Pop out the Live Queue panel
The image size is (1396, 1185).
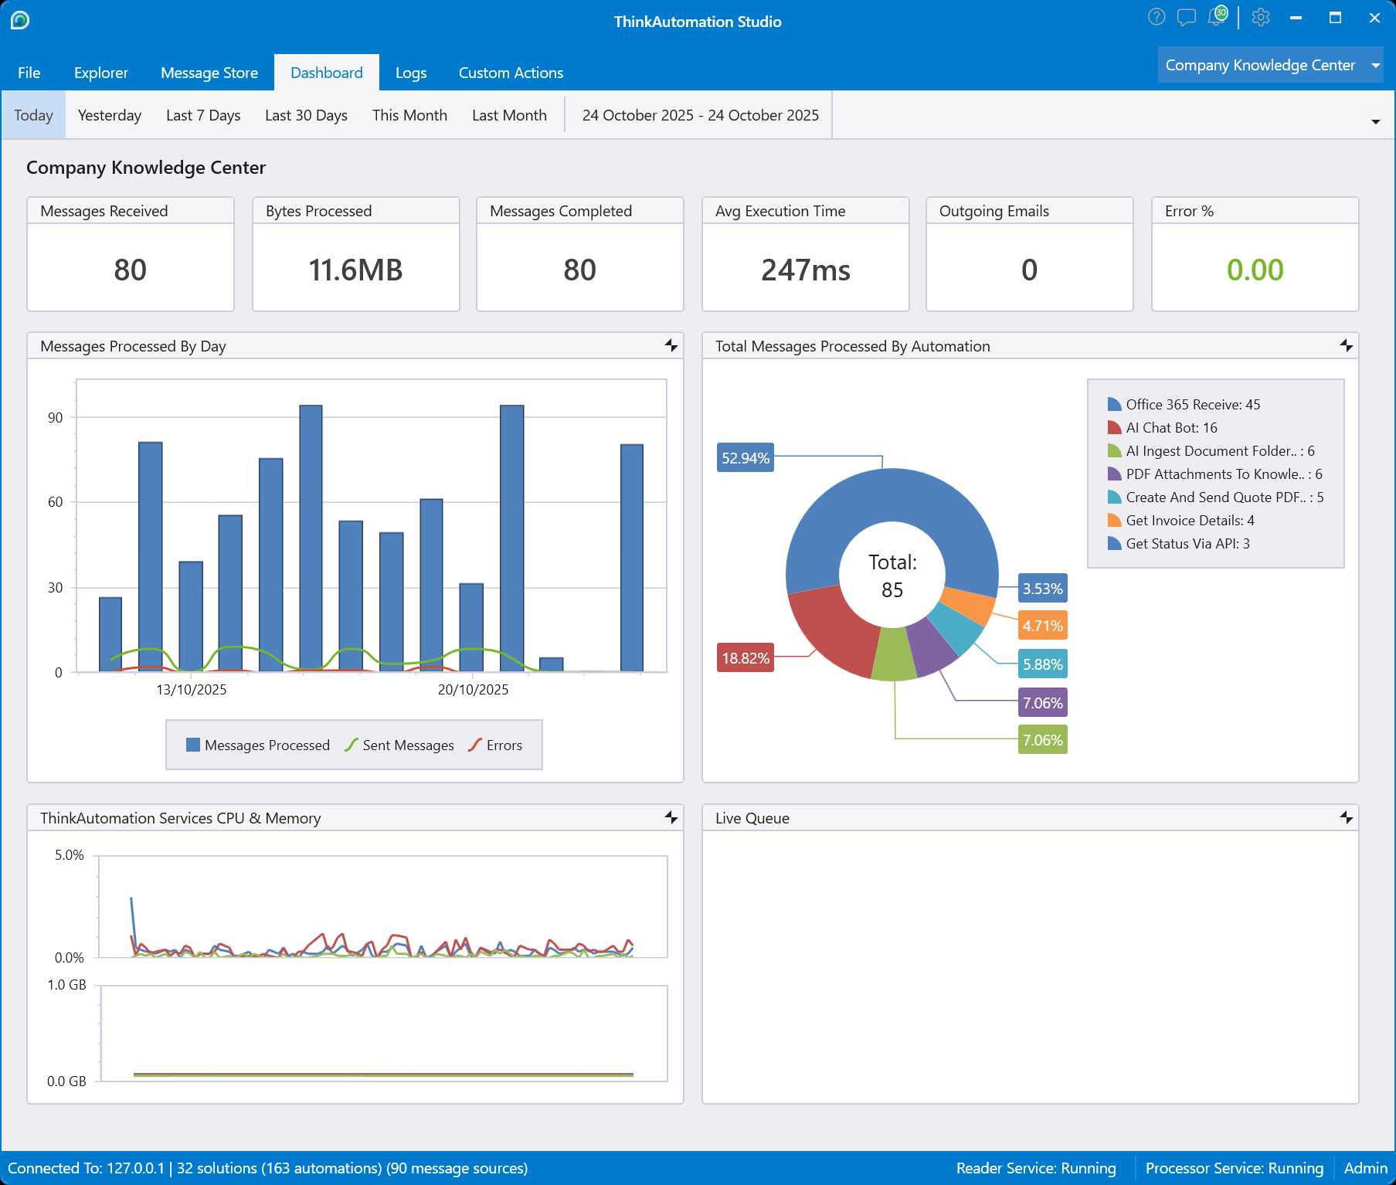tap(1346, 817)
